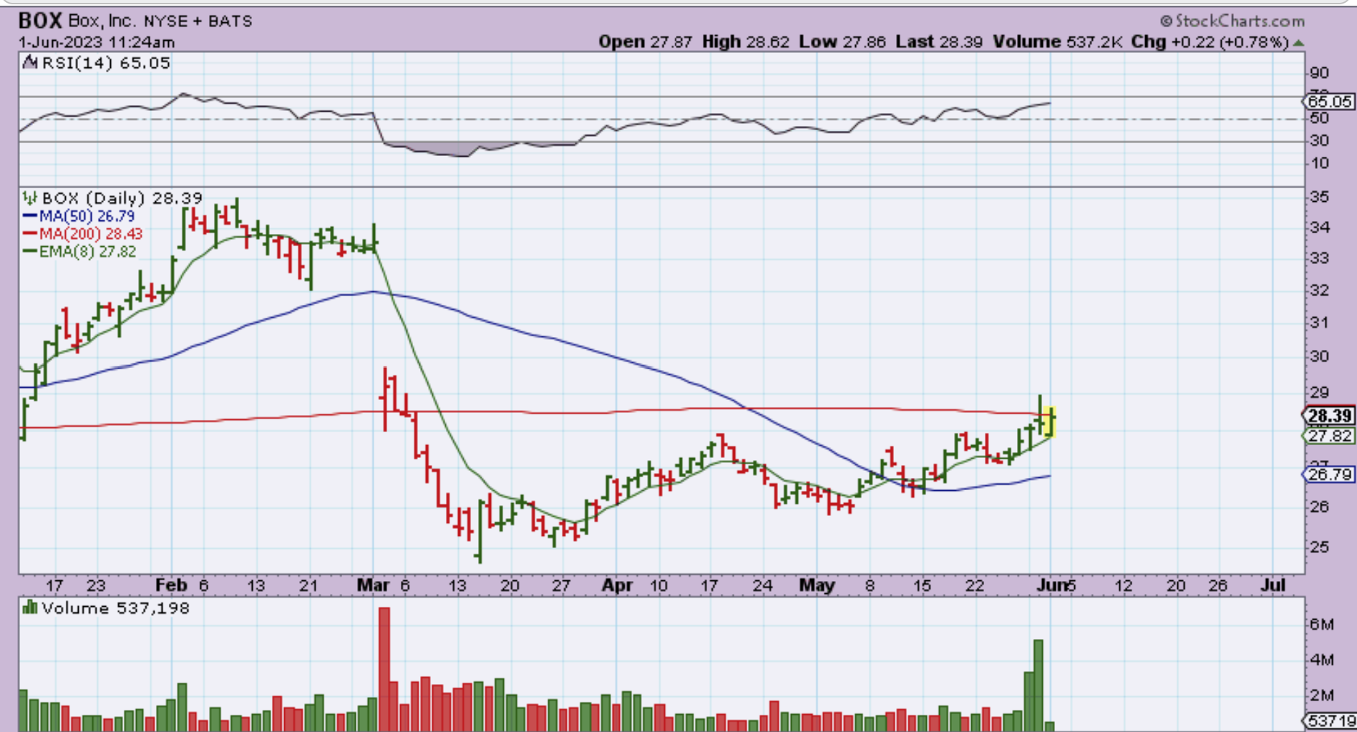Click the green up arrow after the Chg value
Screen dimensions: 1357x732
[x=1298, y=42]
